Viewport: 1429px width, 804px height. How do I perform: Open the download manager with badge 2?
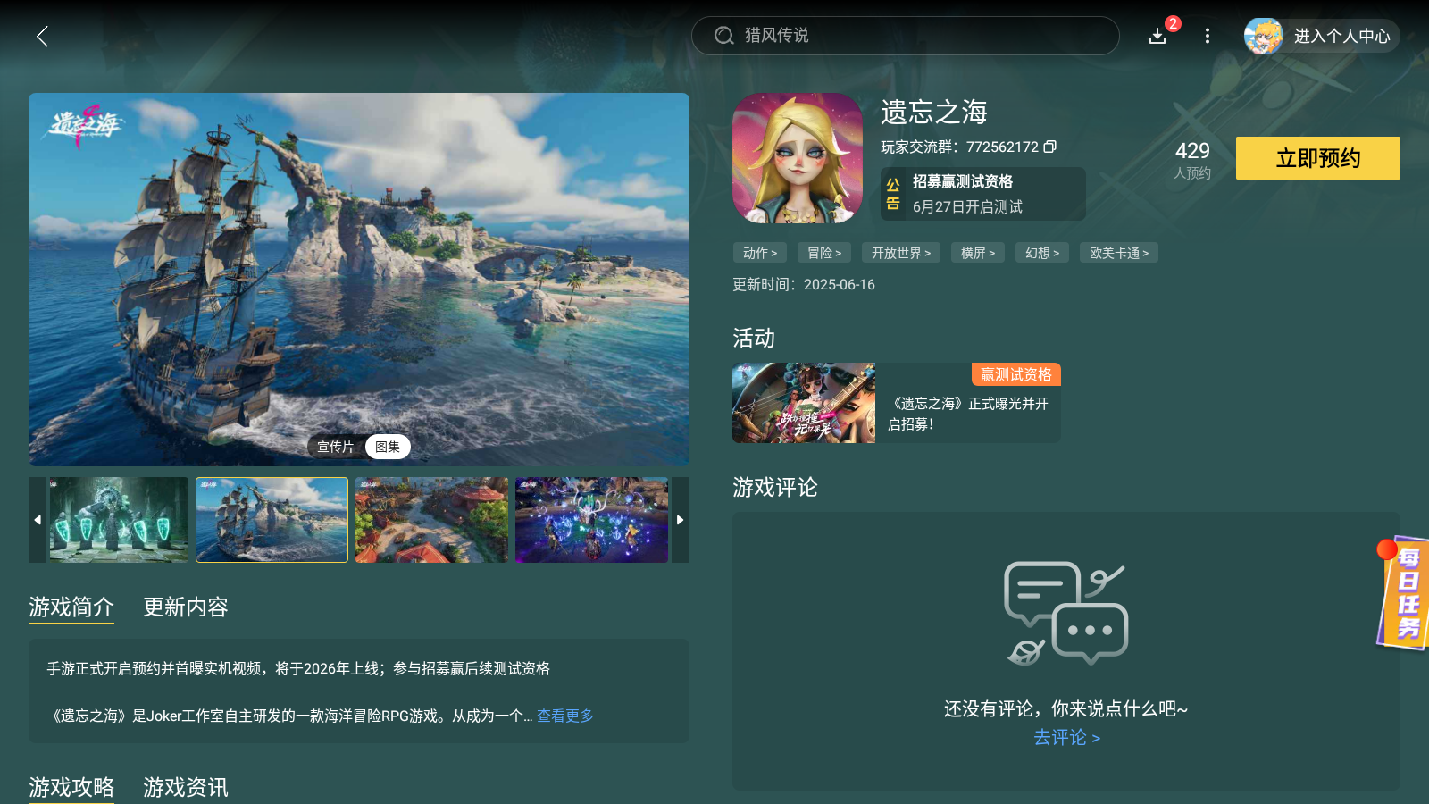click(1157, 37)
